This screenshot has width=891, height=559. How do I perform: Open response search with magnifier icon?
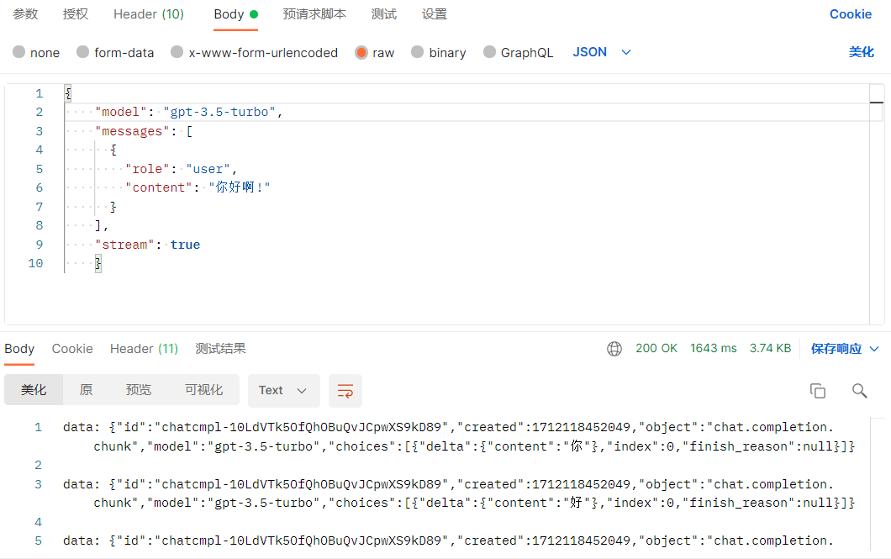click(859, 391)
